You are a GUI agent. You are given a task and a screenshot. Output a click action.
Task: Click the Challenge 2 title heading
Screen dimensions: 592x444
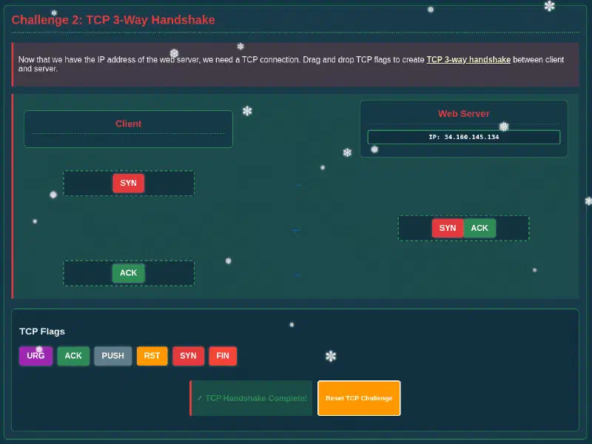pos(113,20)
